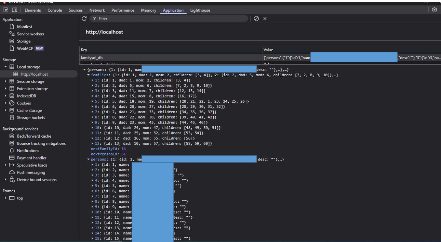Switch to Sources tab
This screenshot has width=441, height=242.
(76, 10)
